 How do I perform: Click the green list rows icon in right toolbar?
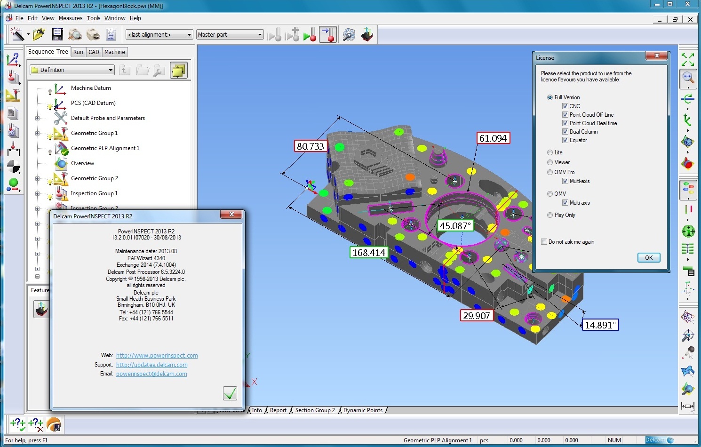click(x=688, y=249)
